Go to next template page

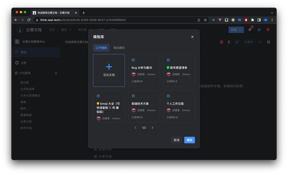tap(153, 128)
